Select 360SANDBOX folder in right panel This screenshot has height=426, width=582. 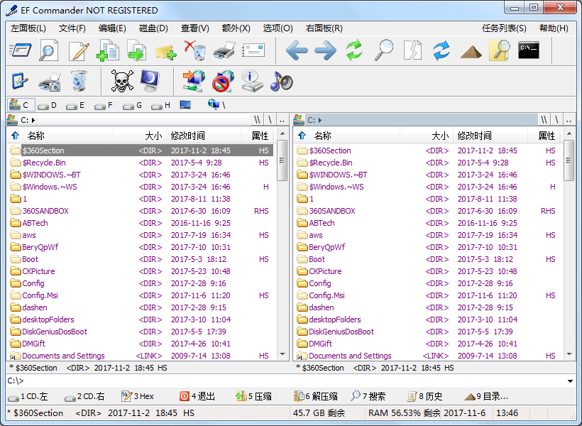(x=332, y=211)
